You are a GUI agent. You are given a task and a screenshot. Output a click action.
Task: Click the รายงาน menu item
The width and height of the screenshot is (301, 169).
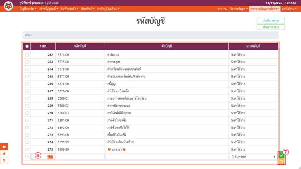[222, 9]
